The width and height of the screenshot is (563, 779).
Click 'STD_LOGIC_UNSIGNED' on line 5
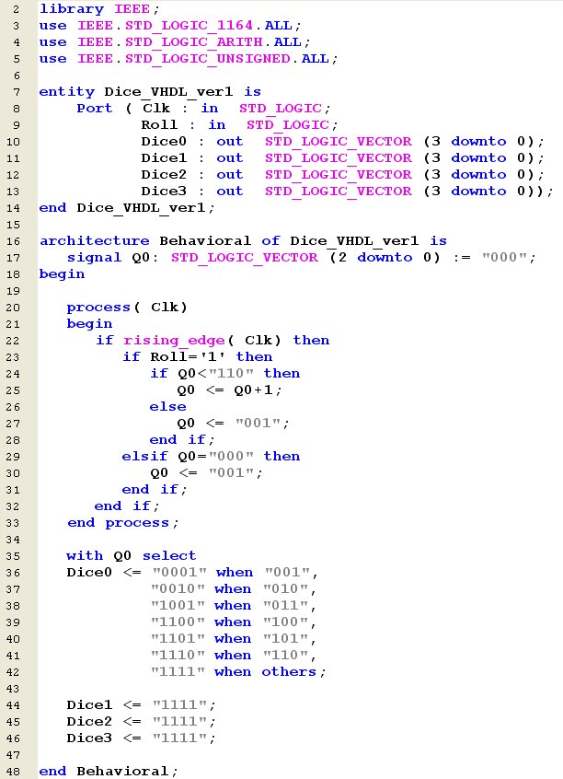pos(208,59)
